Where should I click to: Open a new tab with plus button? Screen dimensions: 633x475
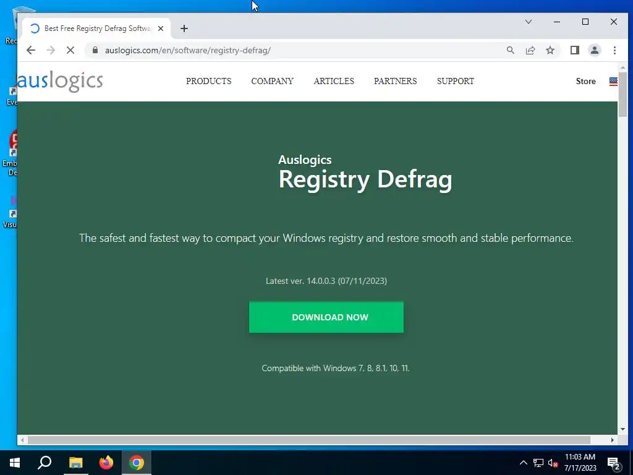(x=184, y=28)
